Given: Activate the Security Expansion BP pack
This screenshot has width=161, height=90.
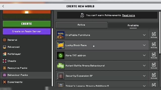Looking at the screenshot, I should tap(154, 76).
